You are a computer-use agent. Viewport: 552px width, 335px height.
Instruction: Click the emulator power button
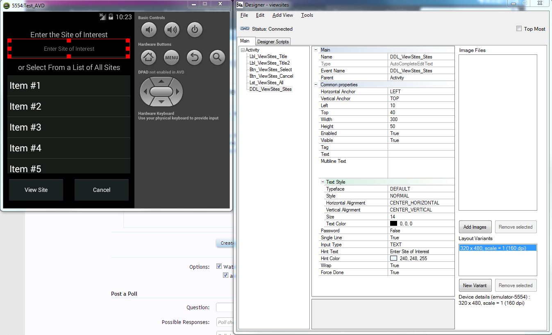point(195,29)
